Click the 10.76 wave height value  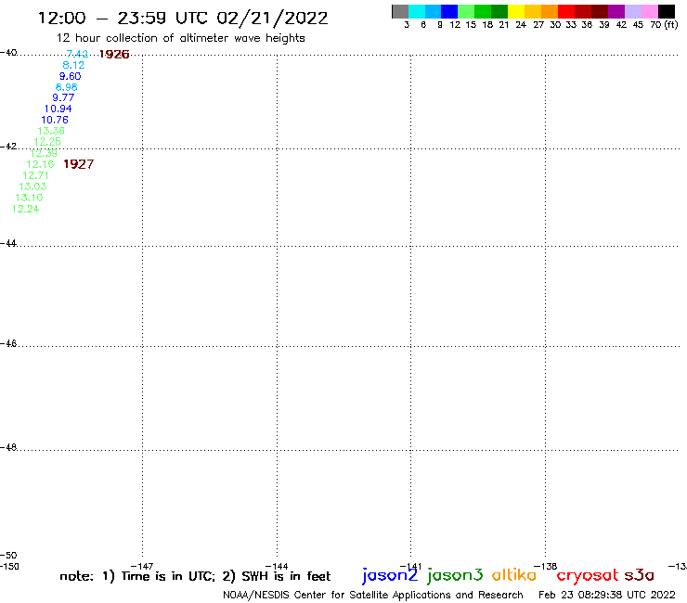coord(55,120)
